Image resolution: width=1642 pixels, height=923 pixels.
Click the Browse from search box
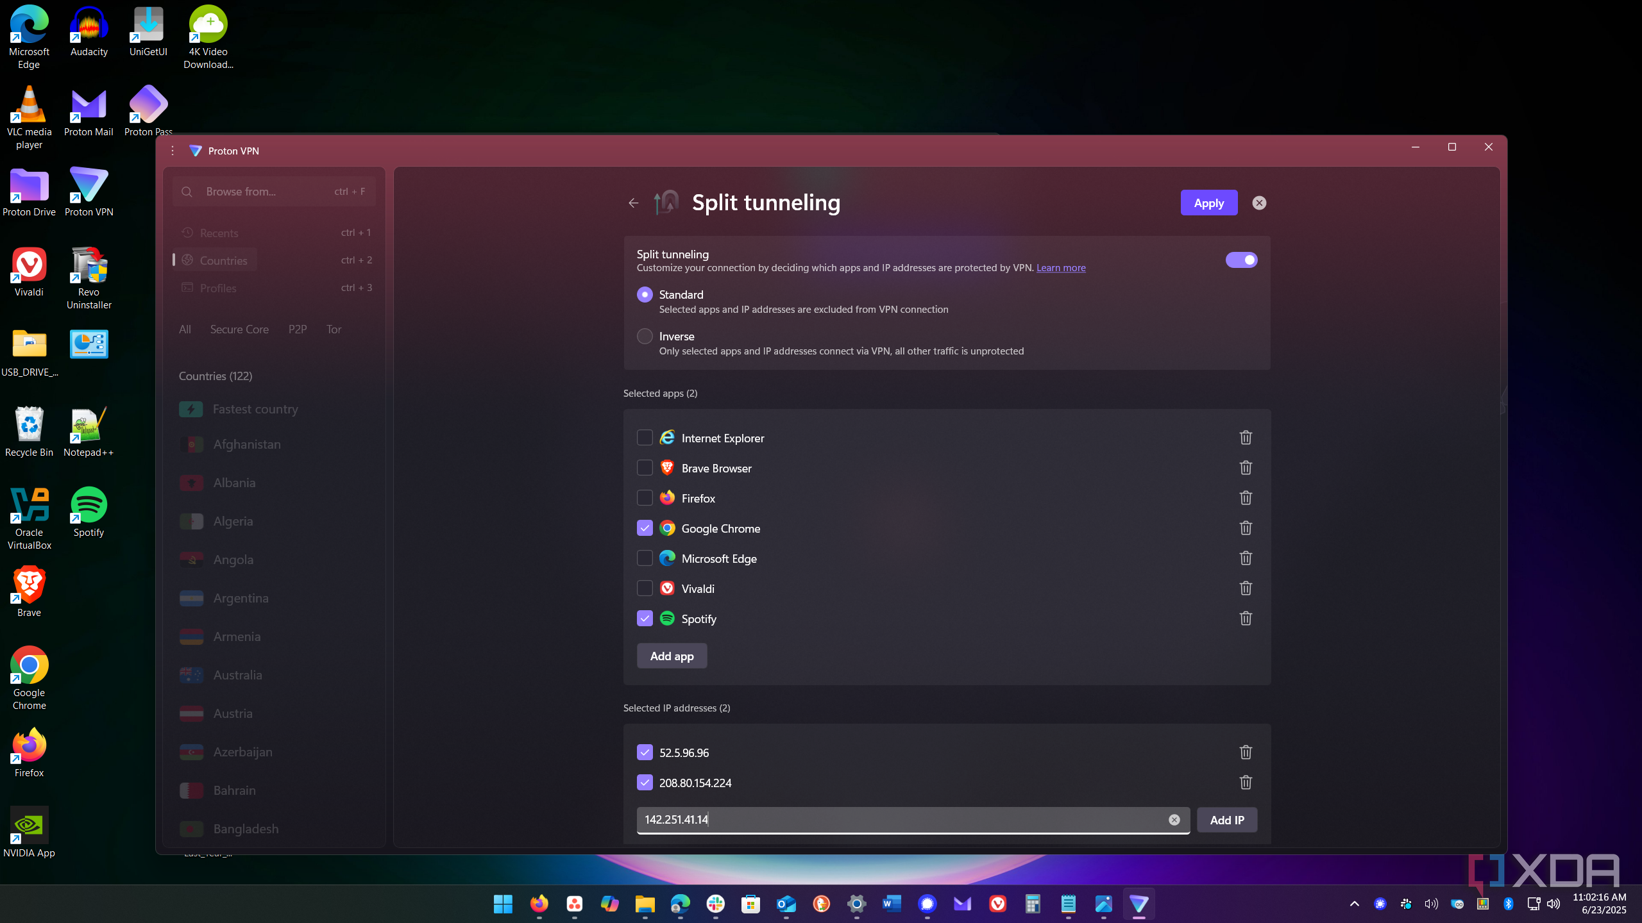point(275,192)
